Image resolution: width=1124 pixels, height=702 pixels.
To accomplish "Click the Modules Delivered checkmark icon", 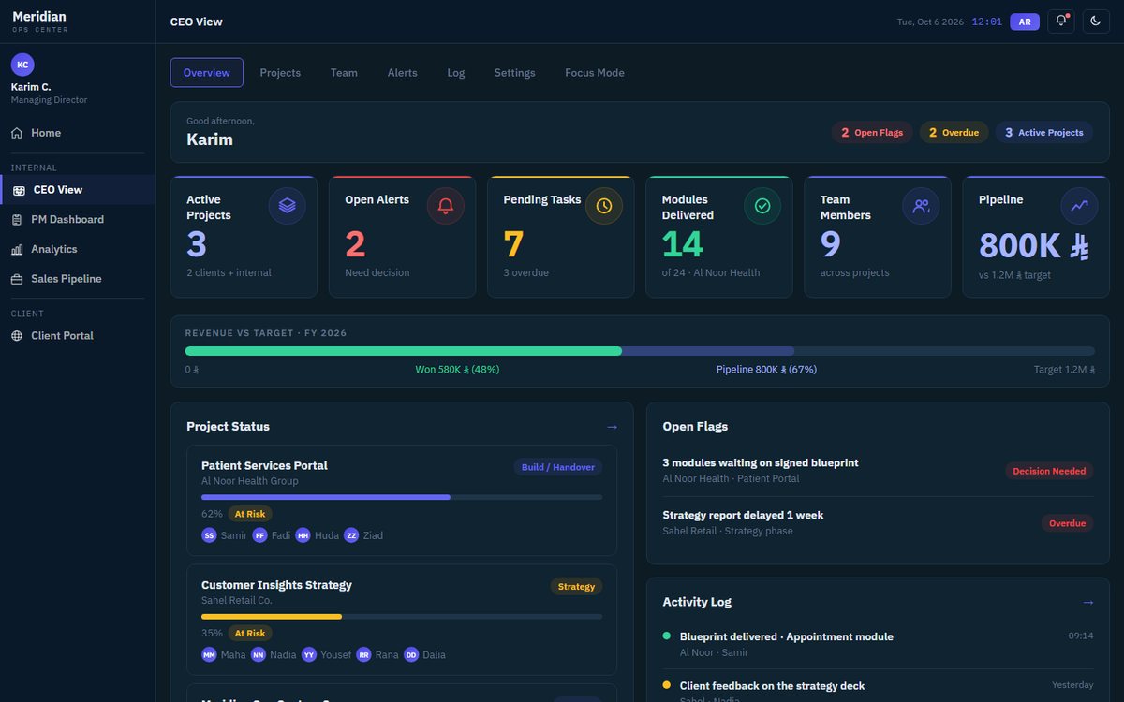I will pos(762,206).
